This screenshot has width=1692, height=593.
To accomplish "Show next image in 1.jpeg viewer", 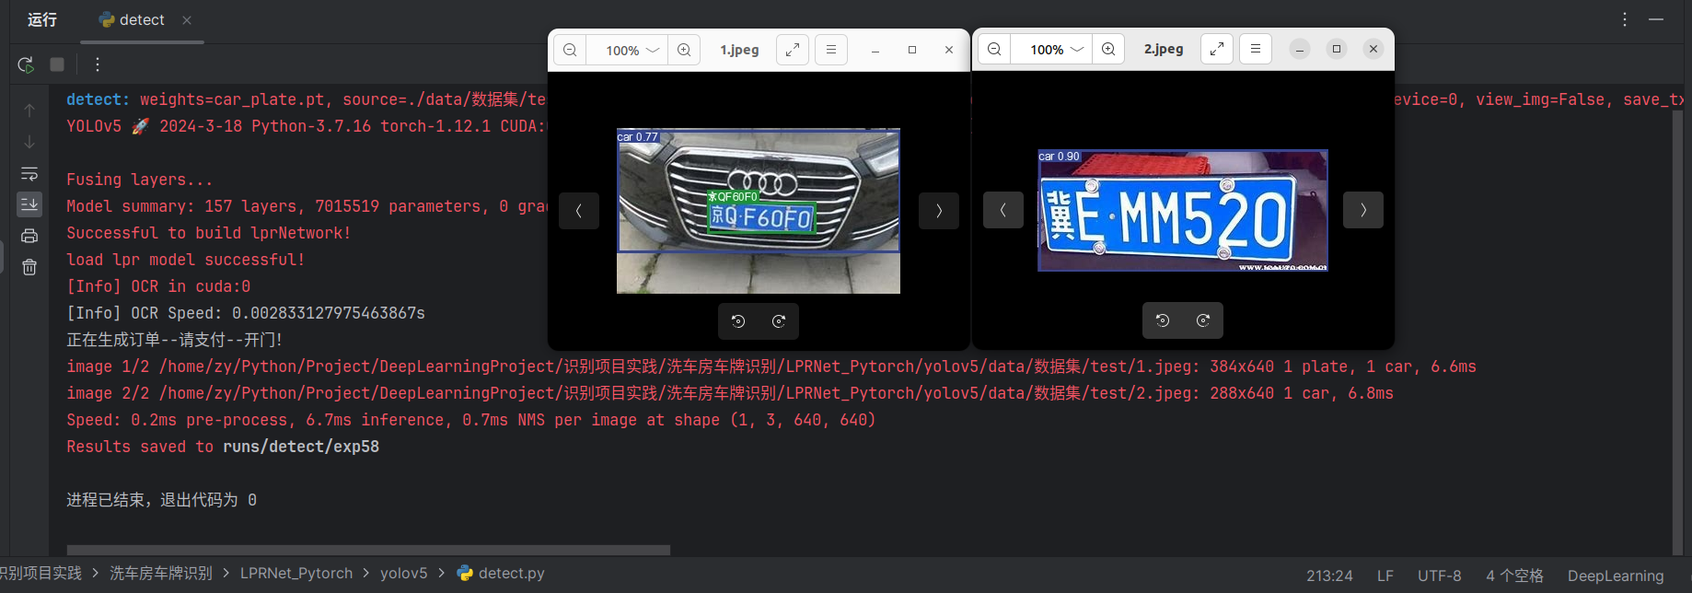I will point(939,211).
